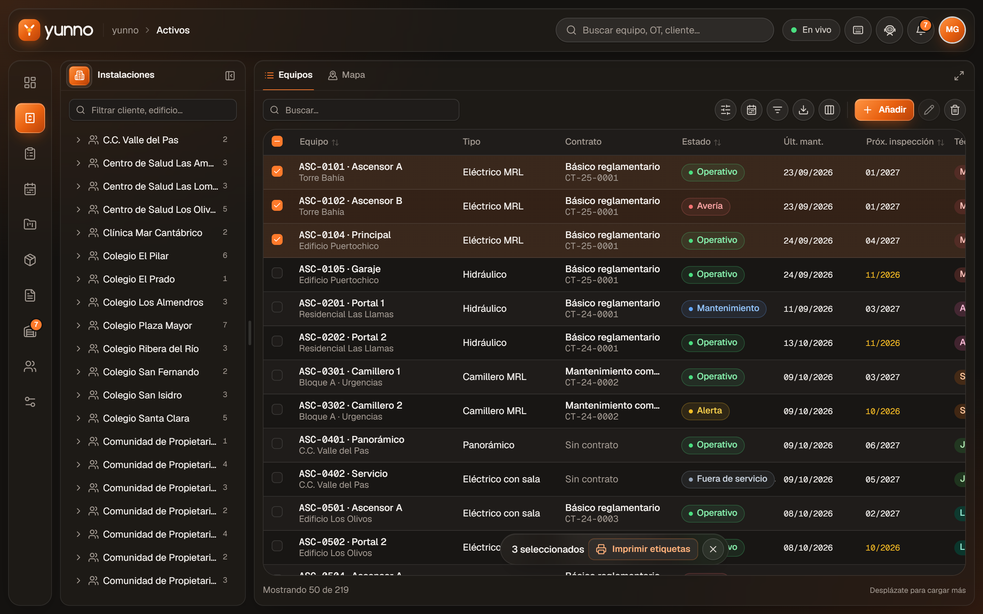Click the edit pencil icon
The width and height of the screenshot is (983, 614).
click(x=929, y=109)
